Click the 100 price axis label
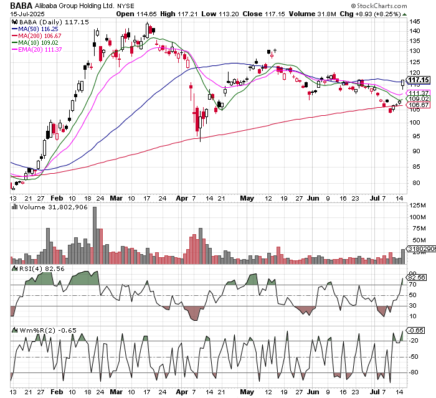 pos(414,122)
